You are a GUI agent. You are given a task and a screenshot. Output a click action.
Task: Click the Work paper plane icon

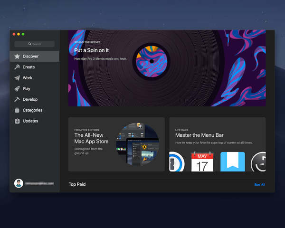(x=17, y=78)
